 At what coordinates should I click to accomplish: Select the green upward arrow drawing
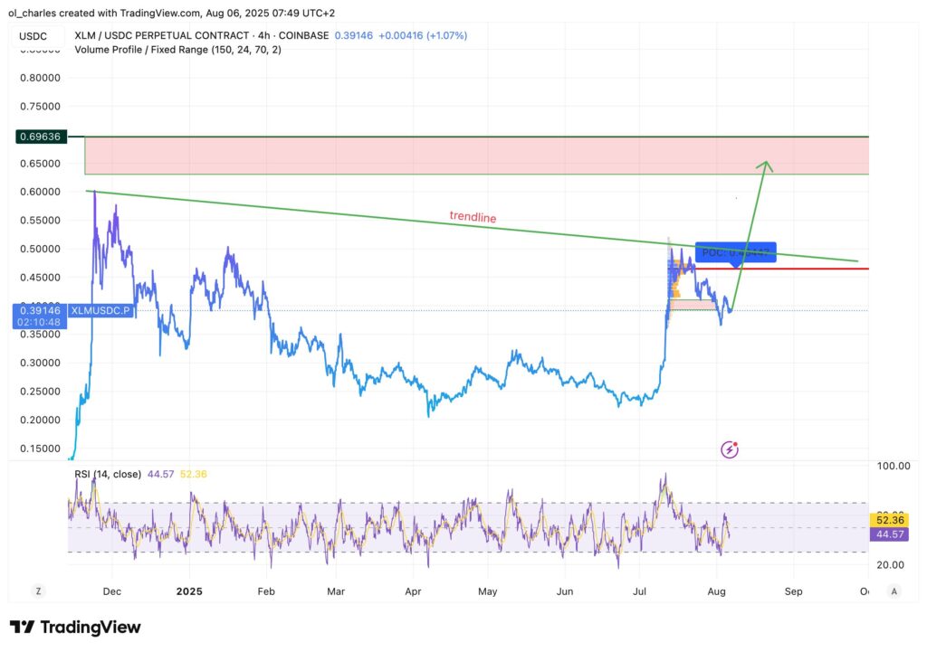751,226
